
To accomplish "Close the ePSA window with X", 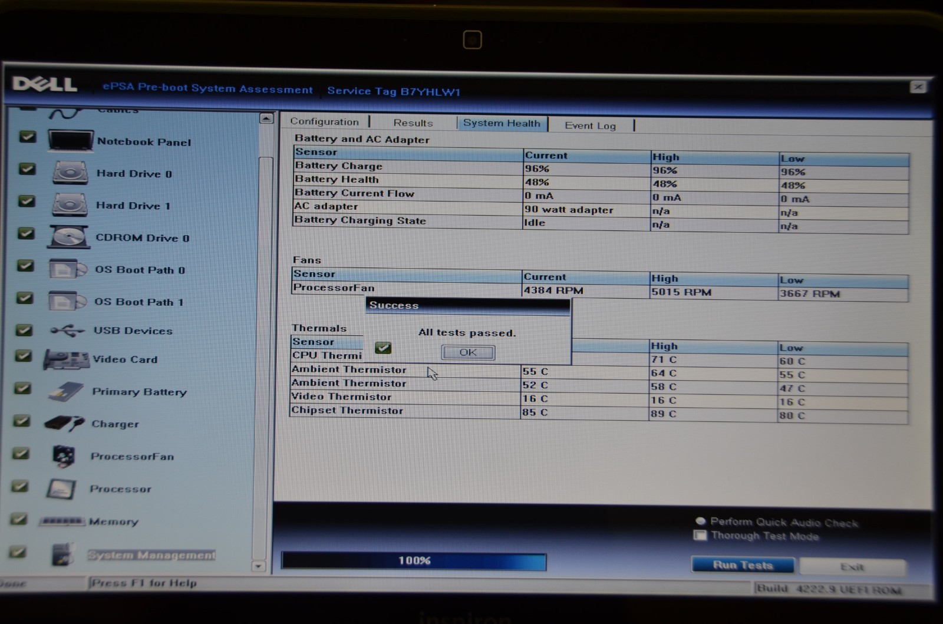I will coord(918,87).
